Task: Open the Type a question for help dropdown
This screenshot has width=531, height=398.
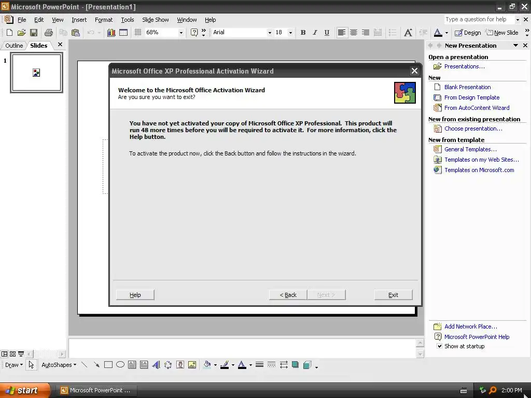Action: coord(518,20)
